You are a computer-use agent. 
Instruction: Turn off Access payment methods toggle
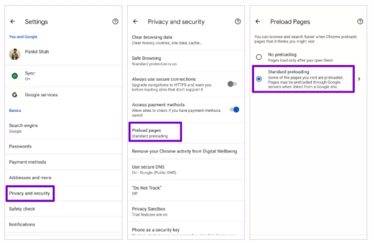(235, 110)
